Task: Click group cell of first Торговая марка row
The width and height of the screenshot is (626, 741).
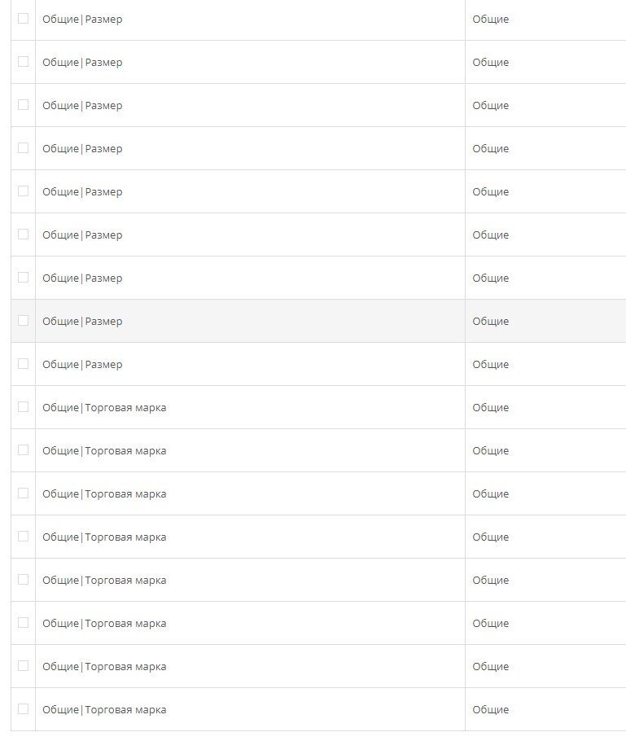Action: 490,408
